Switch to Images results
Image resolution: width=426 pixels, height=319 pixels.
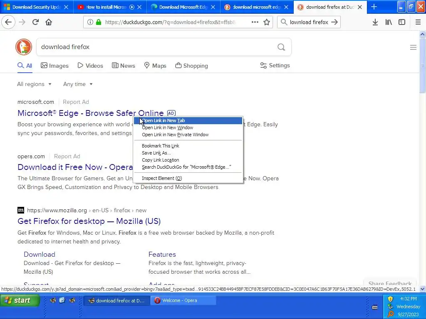coord(54,66)
